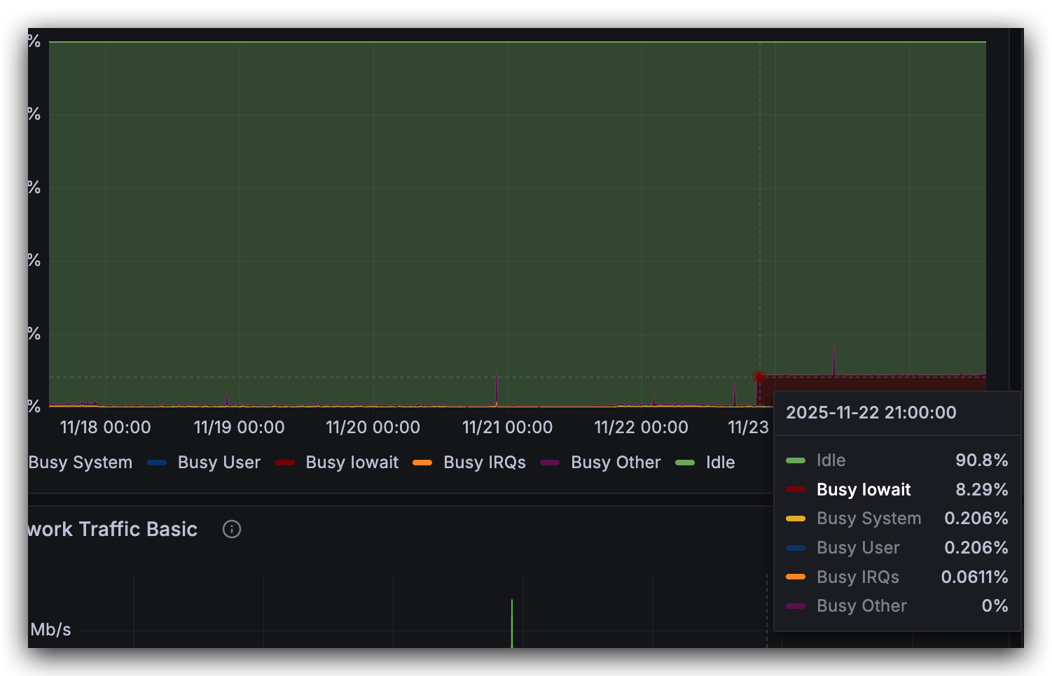The image size is (1052, 676).
Task: Toggle the Idle legend series
Action: click(720, 463)
